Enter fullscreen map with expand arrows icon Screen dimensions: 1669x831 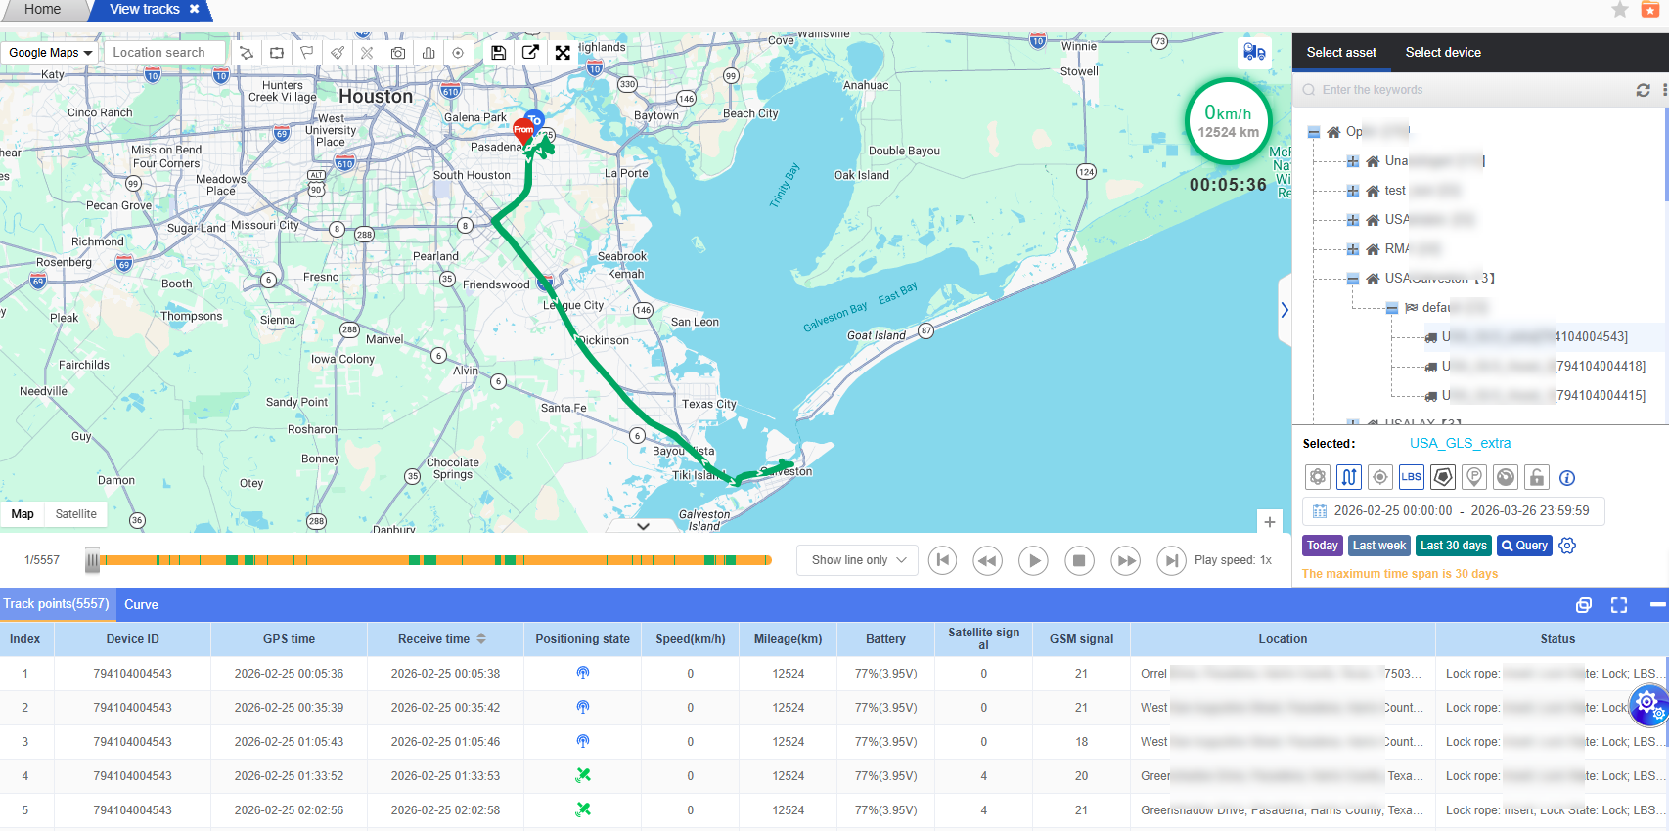pyautogui.click(x=563, y=53)
